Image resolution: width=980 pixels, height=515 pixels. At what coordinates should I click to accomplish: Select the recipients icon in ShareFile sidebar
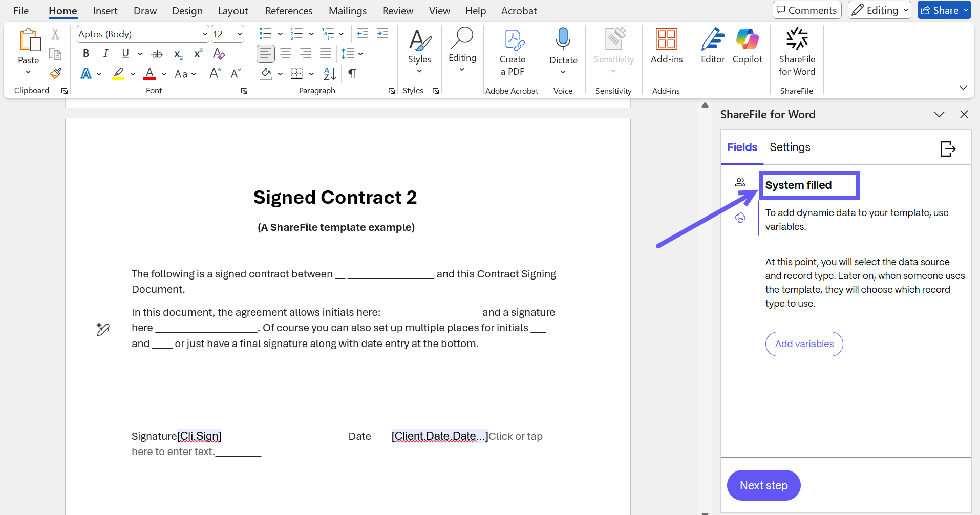pos(740,182)
